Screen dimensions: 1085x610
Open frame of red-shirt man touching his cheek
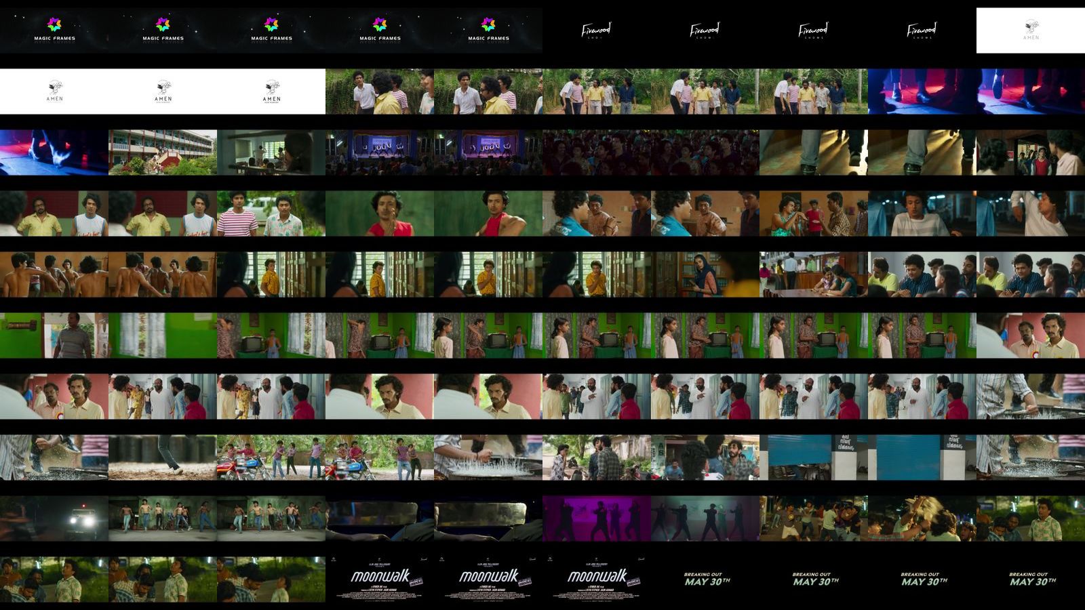click(x=380, y=213)
